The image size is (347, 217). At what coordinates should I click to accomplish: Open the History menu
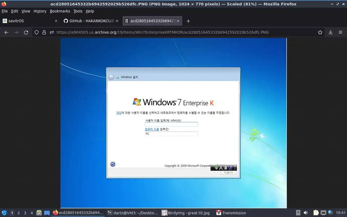pyautogui.click(x=40, y=11)
